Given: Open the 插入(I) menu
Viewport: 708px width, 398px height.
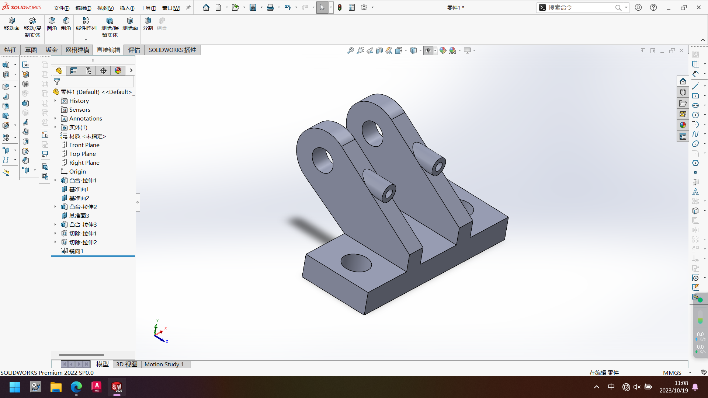Looking at the screenshot, I should tap(127, 8).
